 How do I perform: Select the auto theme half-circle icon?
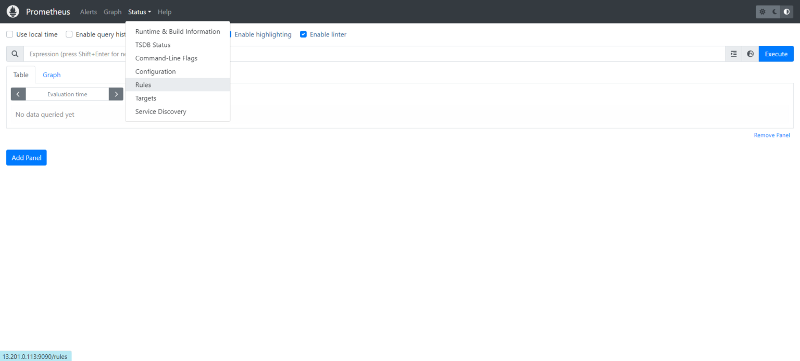(786, 11)
